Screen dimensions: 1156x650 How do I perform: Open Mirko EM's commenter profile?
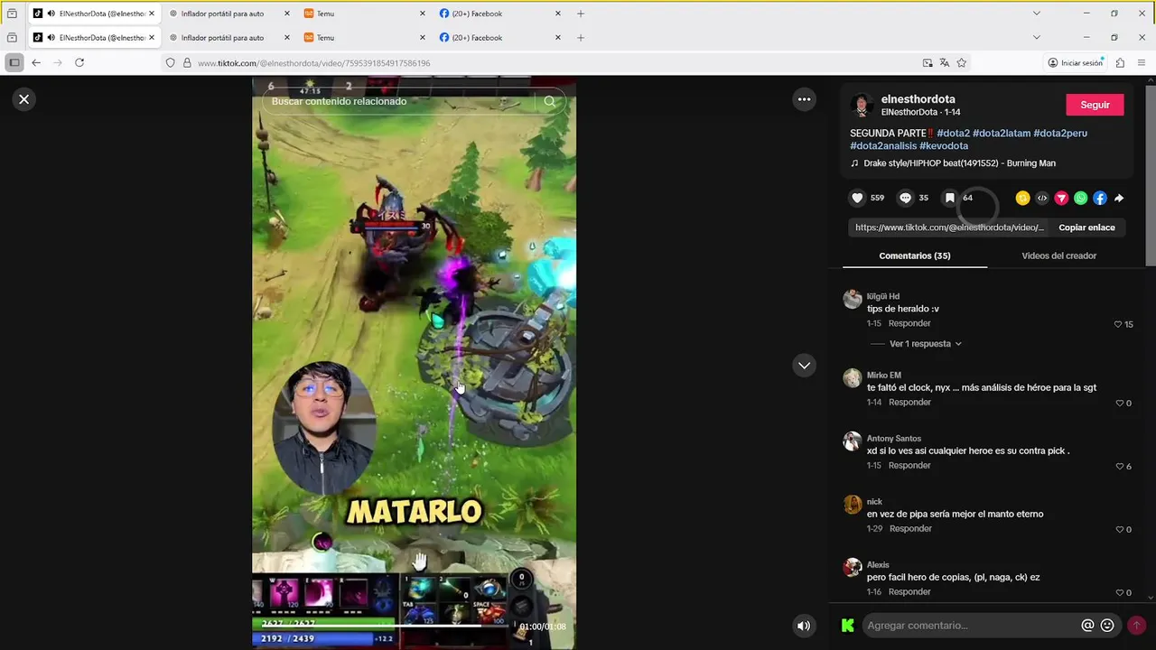coord(884,375)
